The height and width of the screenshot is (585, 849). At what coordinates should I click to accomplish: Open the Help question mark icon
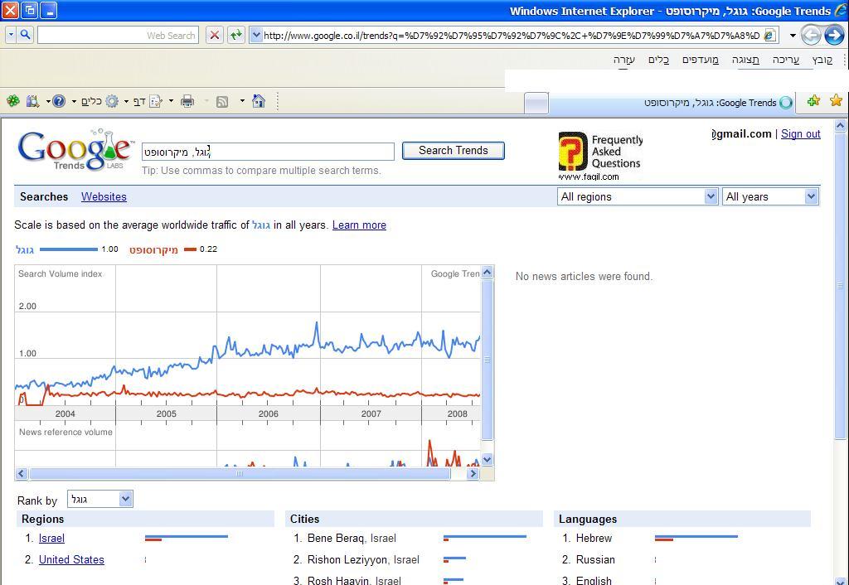(59, 101)
